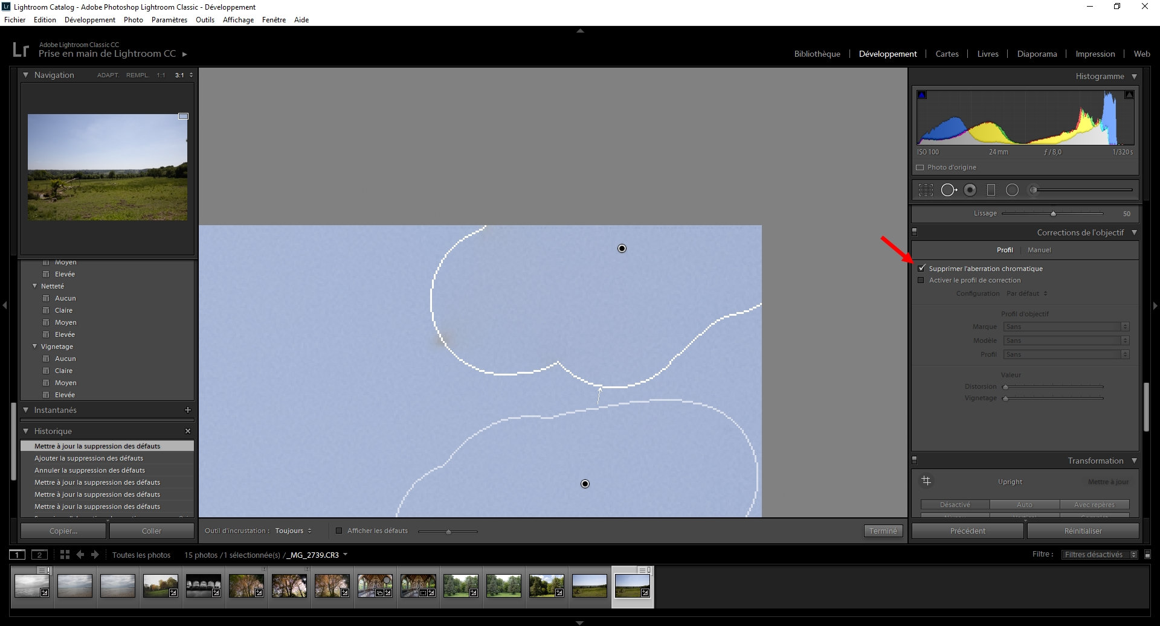Go back with the left arrow

pos(80,555)
